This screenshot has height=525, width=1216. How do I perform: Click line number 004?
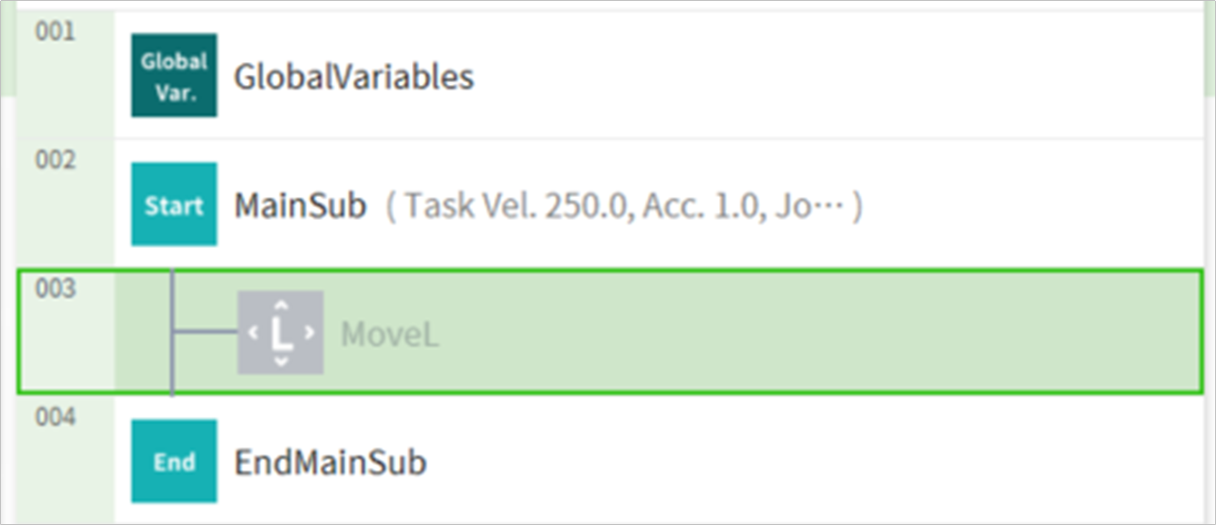tap(55, 418)
